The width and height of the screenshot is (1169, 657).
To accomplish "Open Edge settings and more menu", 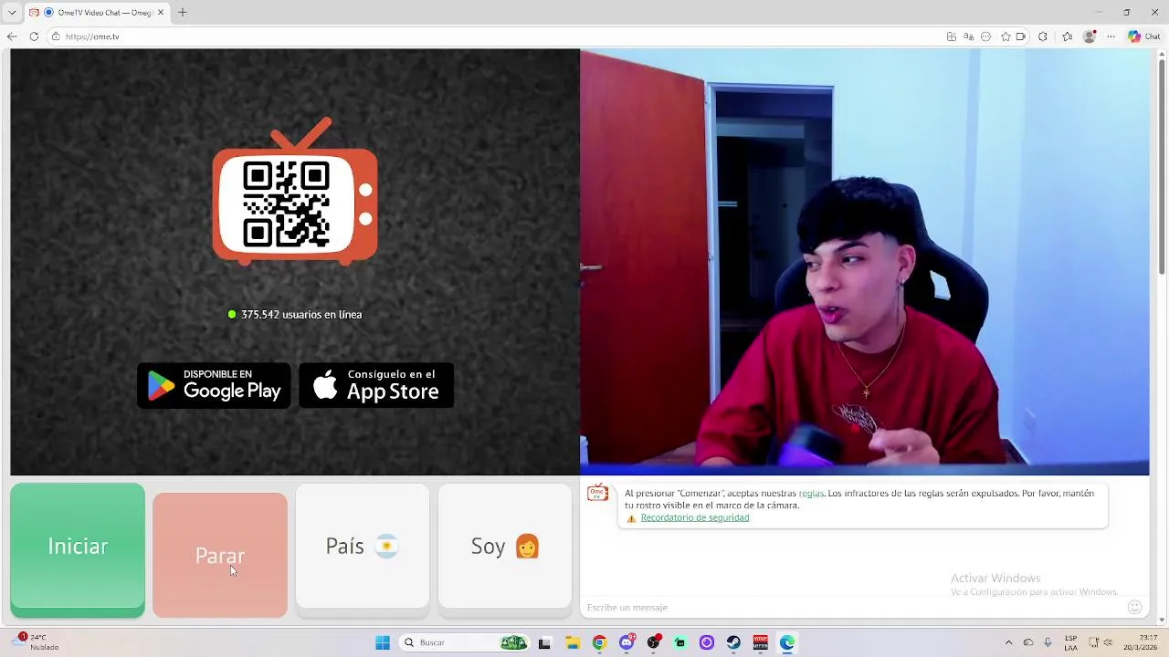I will tap(1111, 36).
